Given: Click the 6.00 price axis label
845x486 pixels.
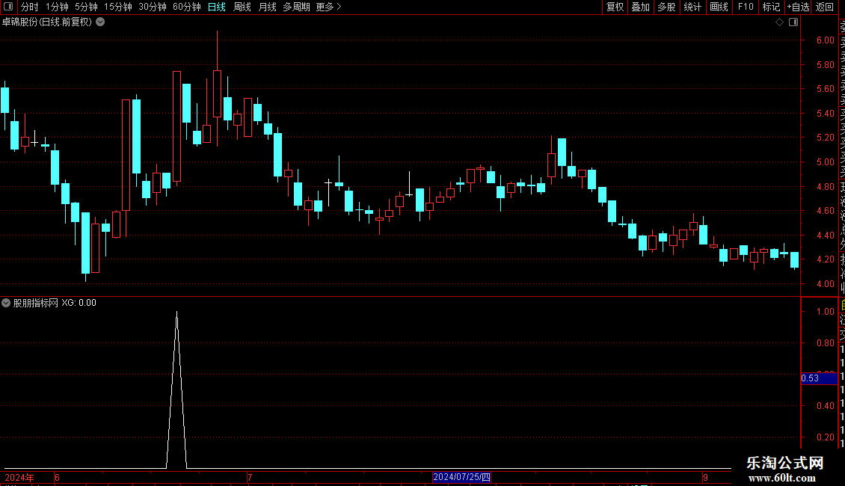Looking at the screenshot, I should pyautogui.click(x=825, y=40).
